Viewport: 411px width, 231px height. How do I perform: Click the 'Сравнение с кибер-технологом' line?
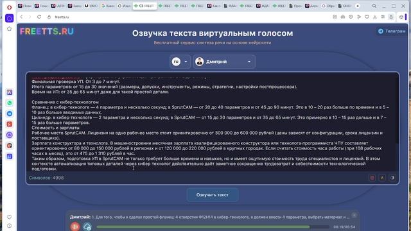(x=65, y=102)
